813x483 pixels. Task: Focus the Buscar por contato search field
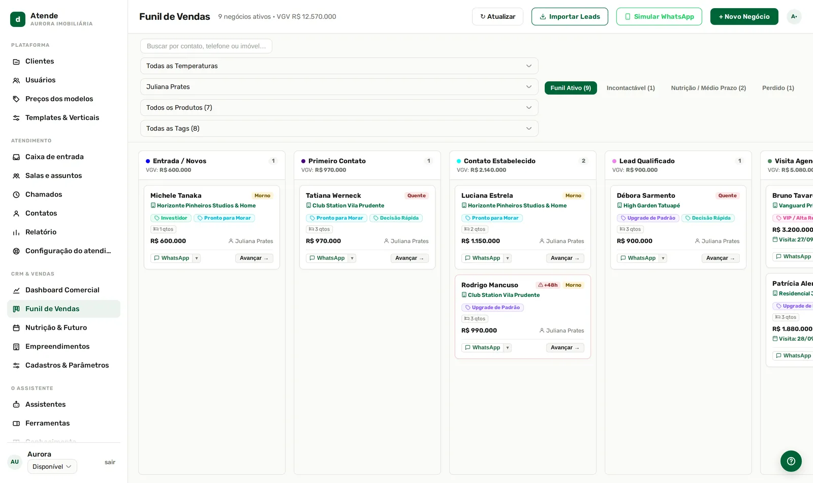[206, 46]
